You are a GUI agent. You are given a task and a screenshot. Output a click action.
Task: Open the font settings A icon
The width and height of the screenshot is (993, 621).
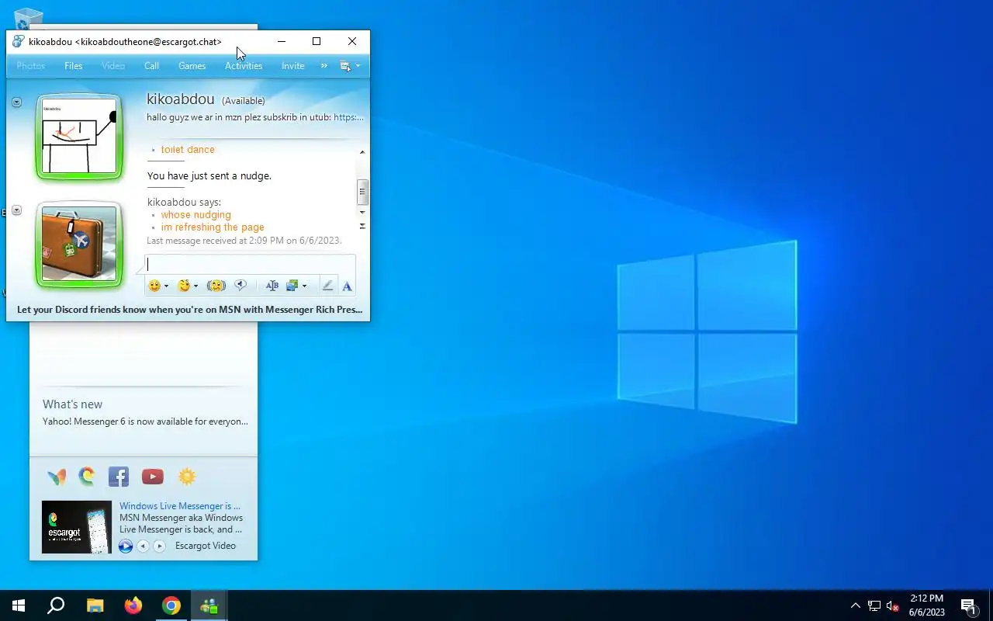[347, 286]
